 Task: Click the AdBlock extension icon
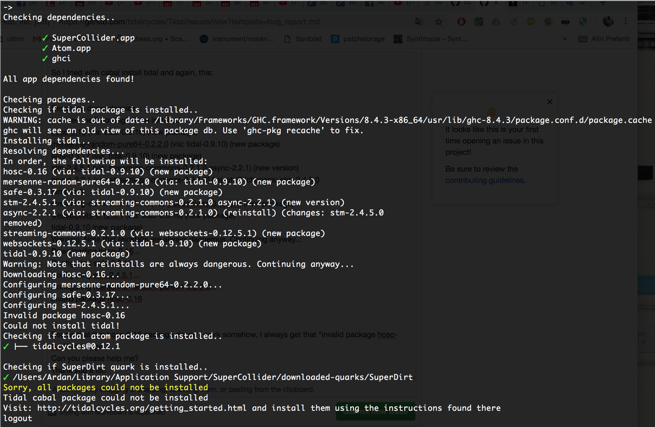(x=461, y=22)
